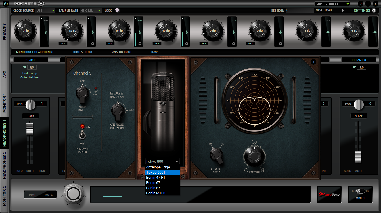Toggle the Phase Invert switch
This screenshot has width=381, height=213.
tap(82, 93)
